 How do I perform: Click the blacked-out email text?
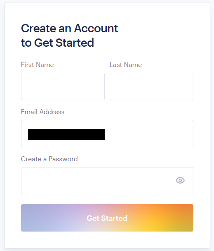click(x=66, y=134)
